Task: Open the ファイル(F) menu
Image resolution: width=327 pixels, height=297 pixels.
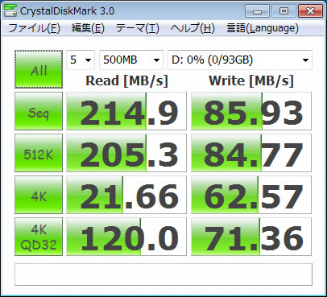Action: click(34, 28)
